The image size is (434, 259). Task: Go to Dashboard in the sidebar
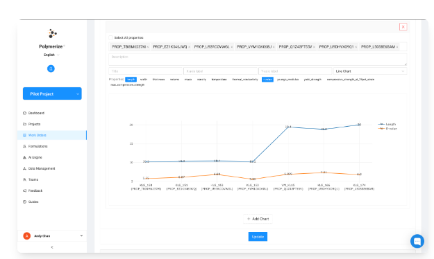click(x=36, y=113)
